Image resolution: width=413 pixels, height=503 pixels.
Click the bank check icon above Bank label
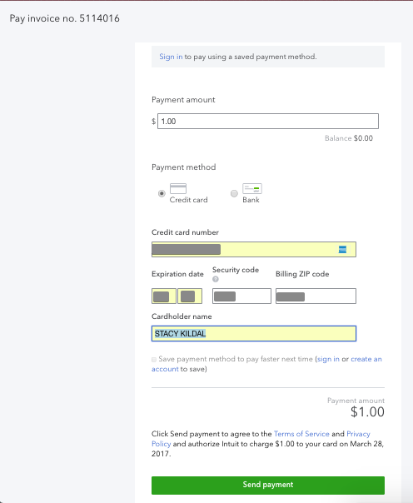pos(252,188)
